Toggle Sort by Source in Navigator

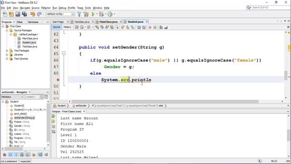46,155
